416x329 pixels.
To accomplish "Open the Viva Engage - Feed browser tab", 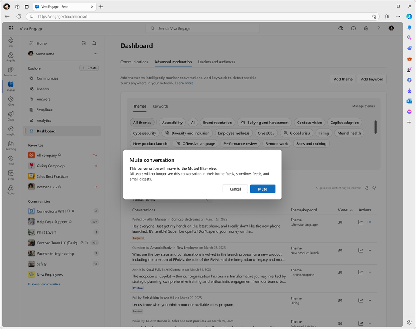I will tap(65, 7).
